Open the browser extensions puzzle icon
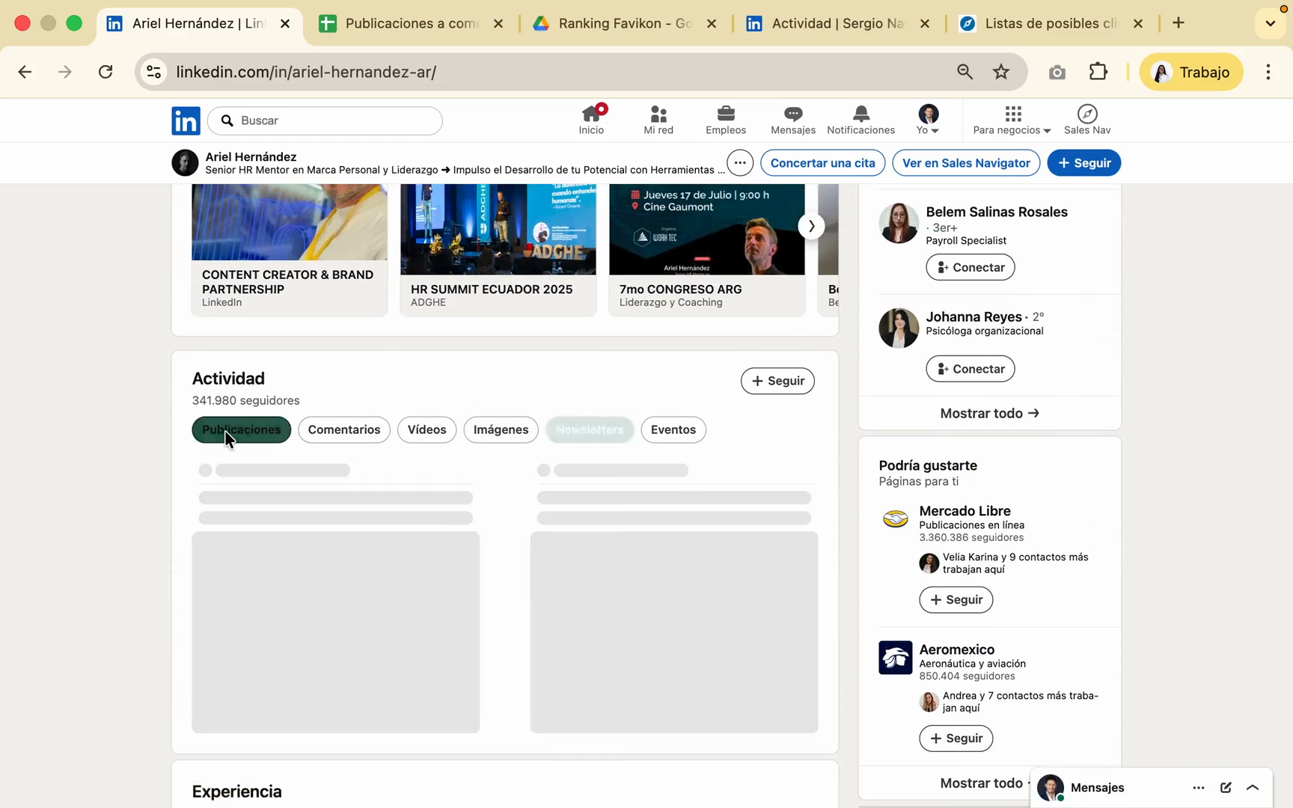 click(x=1098, y=72)
